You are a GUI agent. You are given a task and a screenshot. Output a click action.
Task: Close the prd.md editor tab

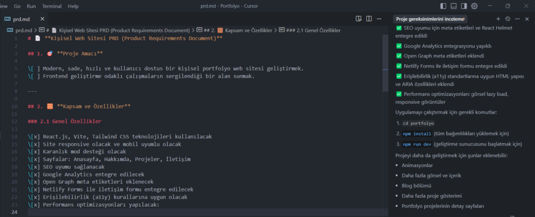click(x=42, y=19)
